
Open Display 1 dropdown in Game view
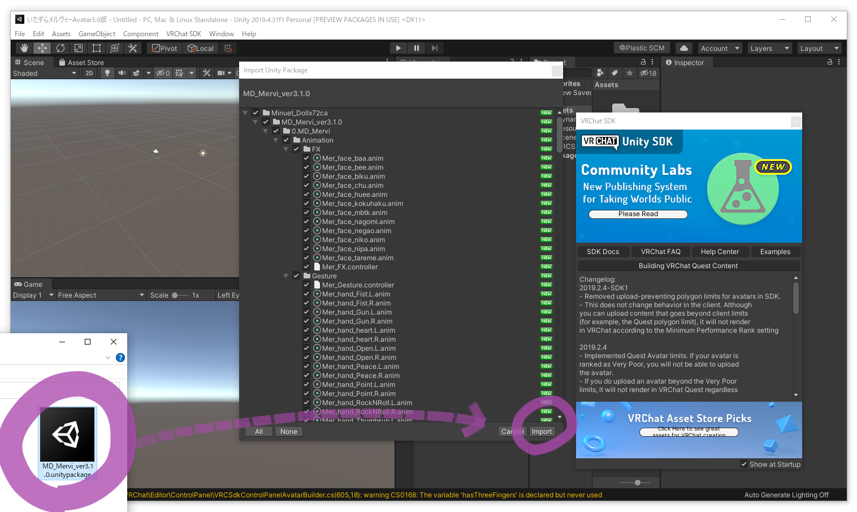33,295
